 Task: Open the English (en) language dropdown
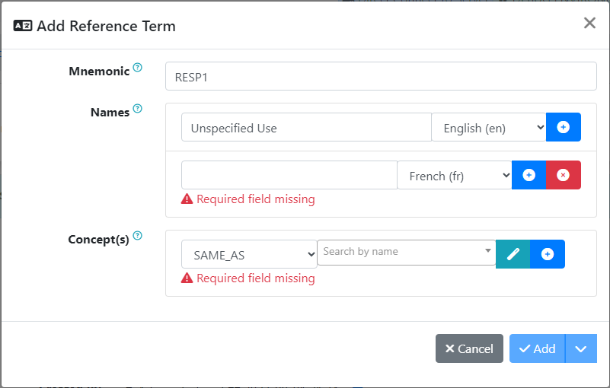[x=489, y=128]
